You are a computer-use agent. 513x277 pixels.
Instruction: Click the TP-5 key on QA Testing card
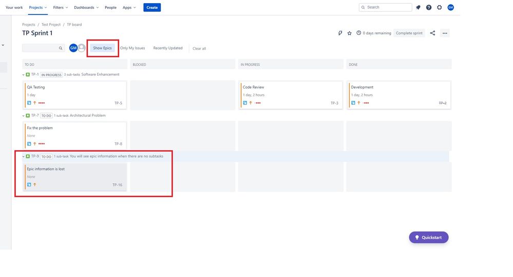click(118, 103)
